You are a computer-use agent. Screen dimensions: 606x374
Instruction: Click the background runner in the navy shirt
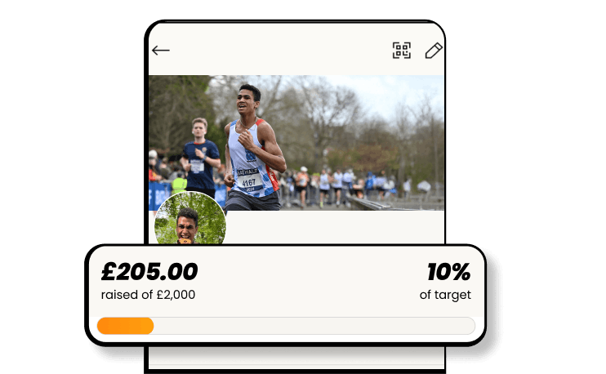tap(200, 157)
